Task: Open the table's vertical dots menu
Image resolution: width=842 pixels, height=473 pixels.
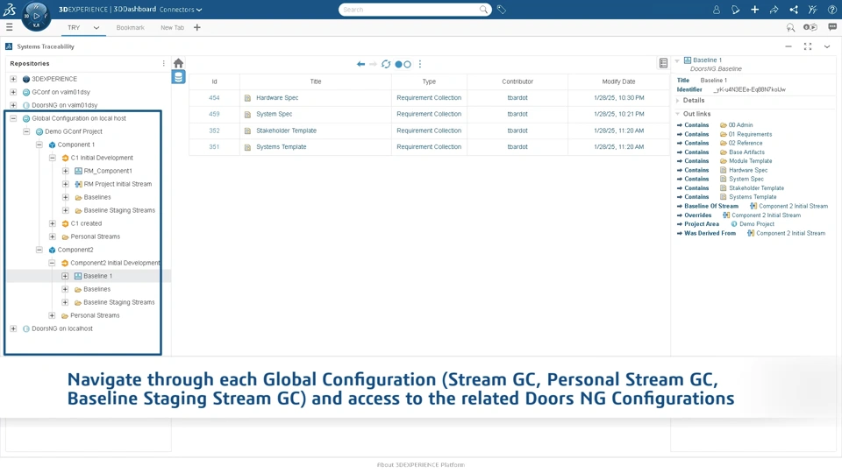Action: tap(420, 64)
